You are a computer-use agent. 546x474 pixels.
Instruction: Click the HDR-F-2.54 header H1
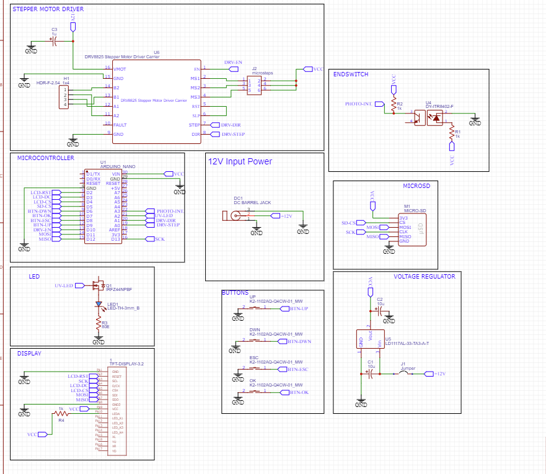tap(65, 96)
